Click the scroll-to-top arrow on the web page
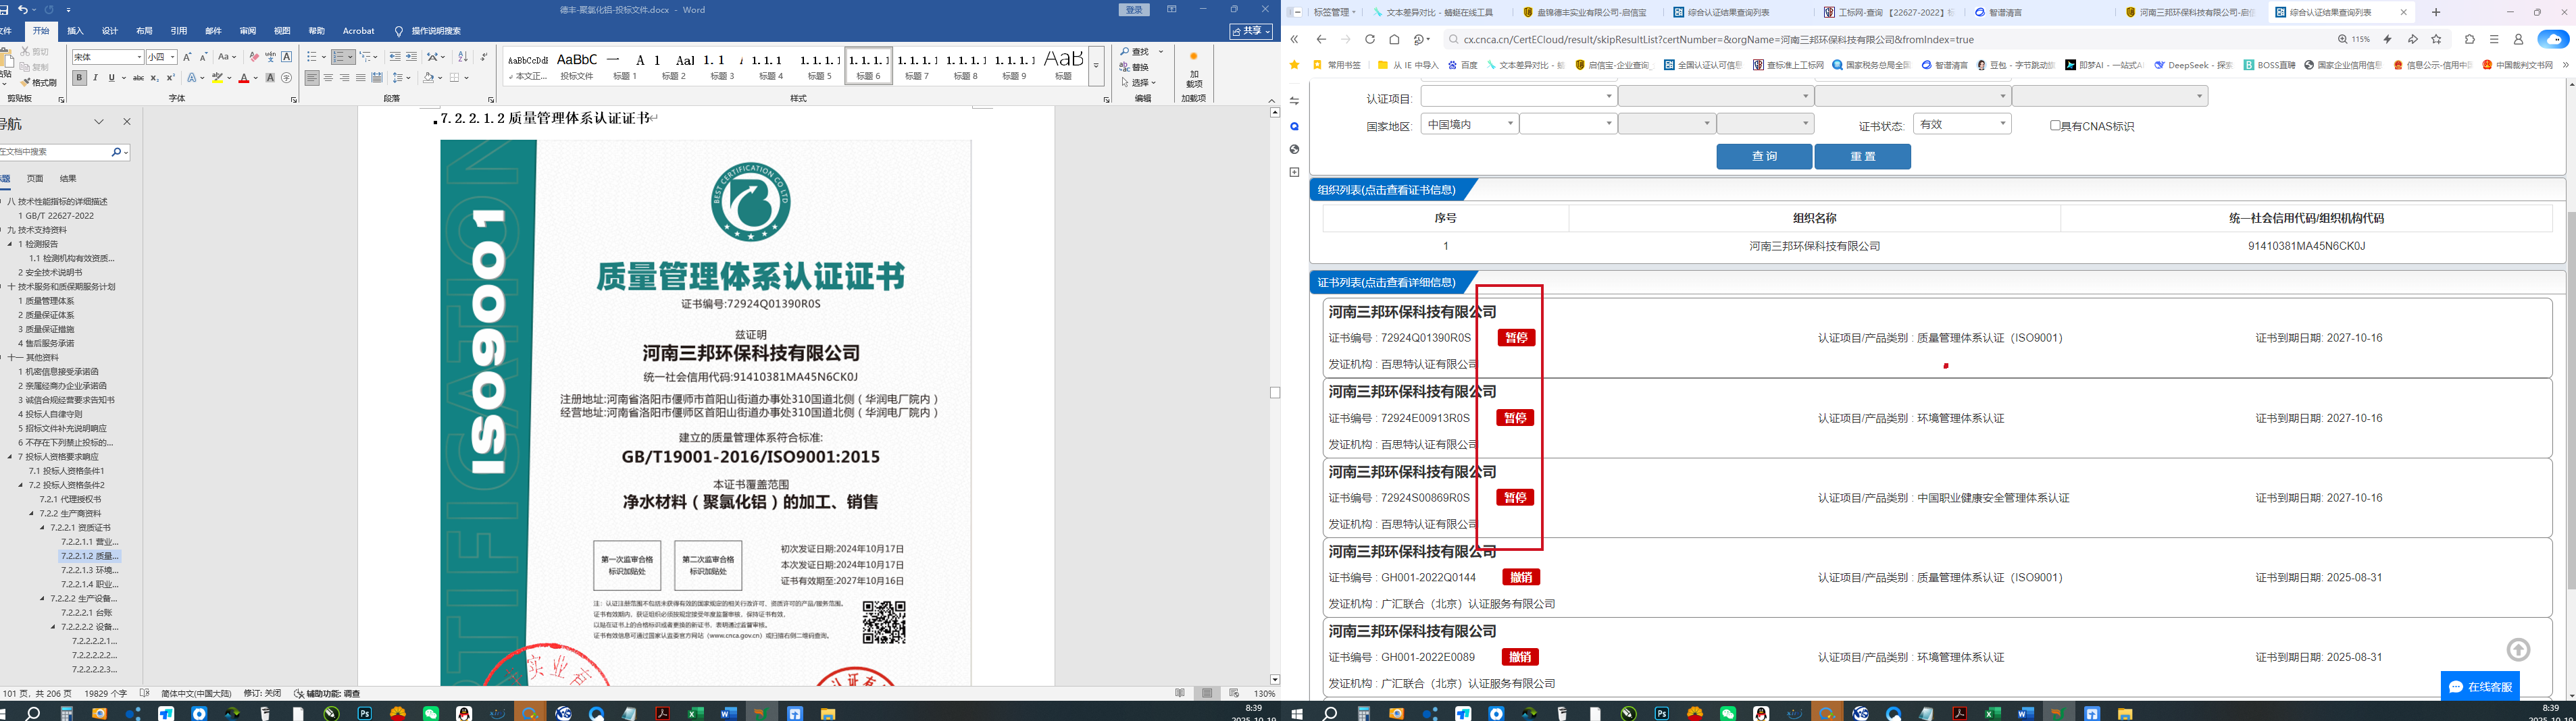This screenshot has height=721, width=2576. (2518, 650)
